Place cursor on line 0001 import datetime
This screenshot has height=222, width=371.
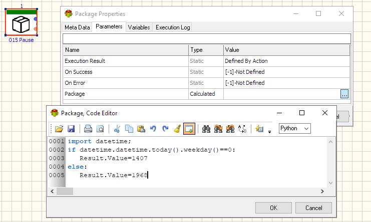[x=99, y=141]
